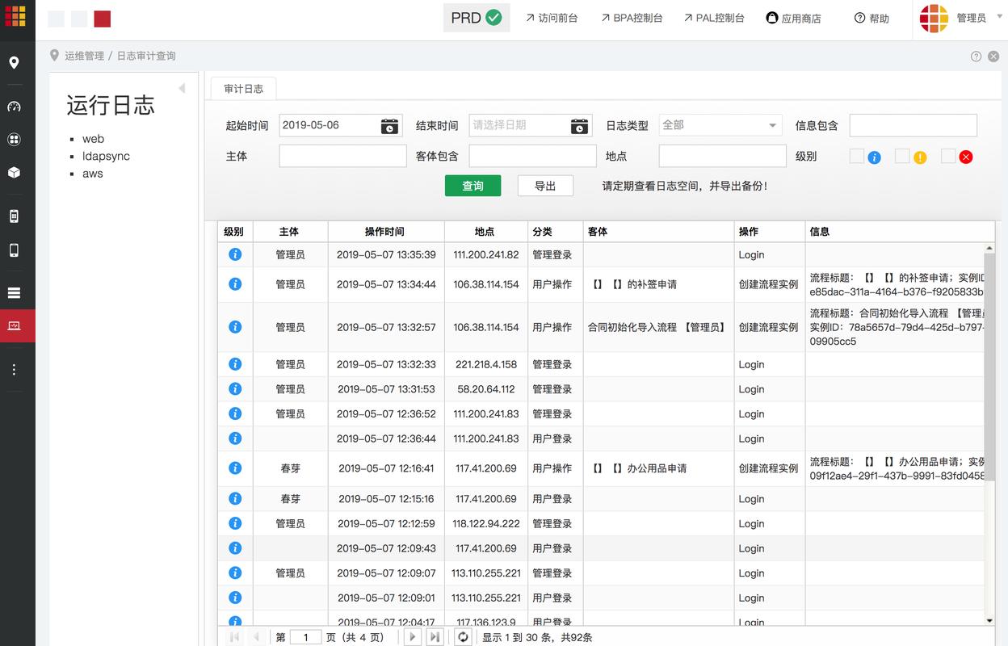Close the page with the X icon
1008x646 pixels.
[993, 56]
